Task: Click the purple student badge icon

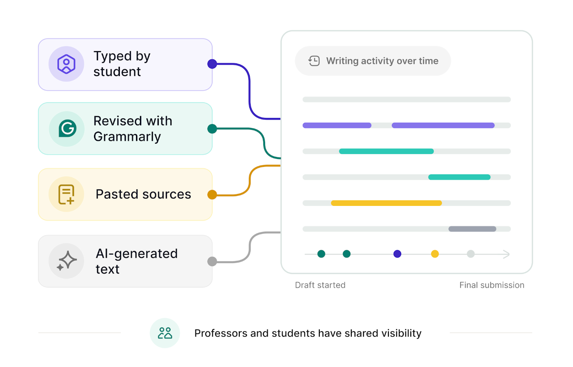Action: pyautogui.click(x=66, y=64)
